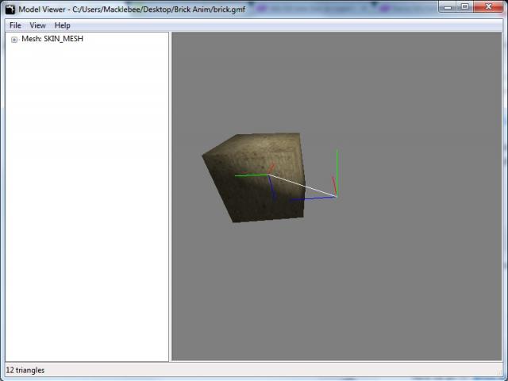508x381 pixels.
Task: Expand the Mesh: SKIN_MESH tree node
Action: 14,39
